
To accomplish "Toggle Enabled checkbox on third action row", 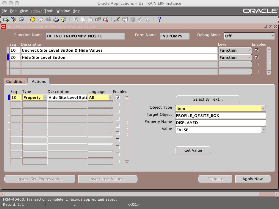I will click(117, 112).
